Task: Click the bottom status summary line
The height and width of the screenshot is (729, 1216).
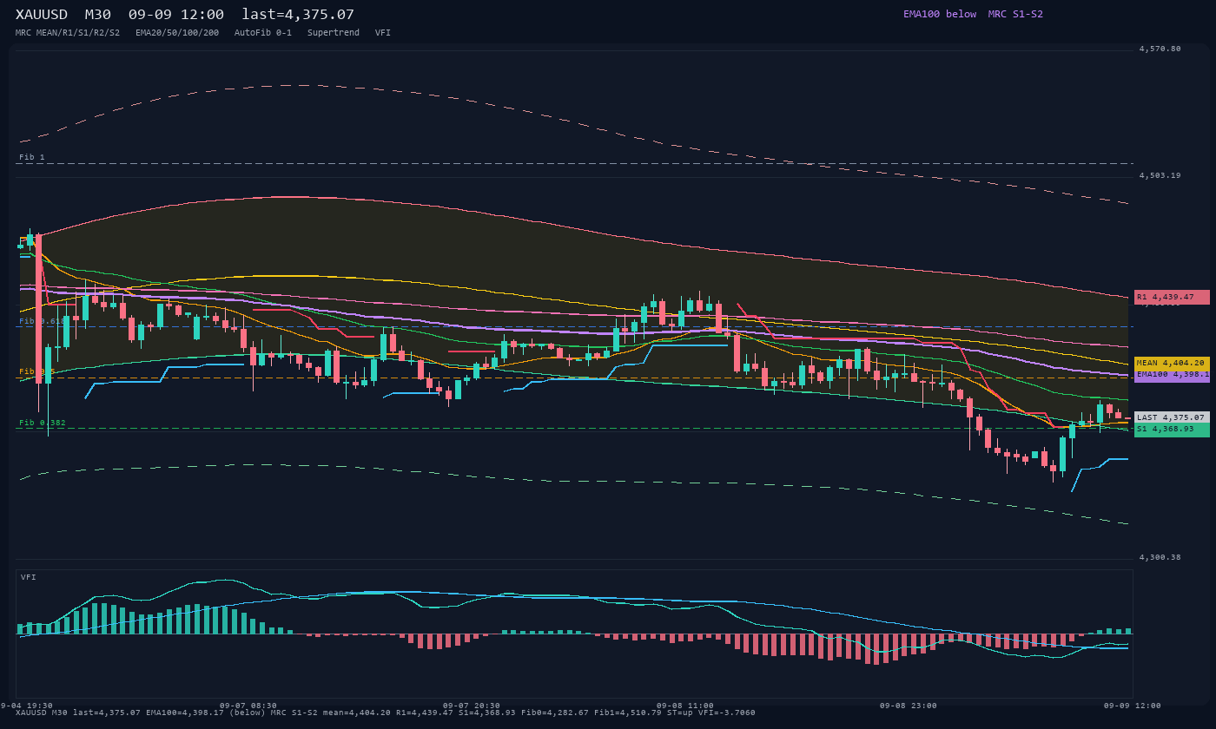Action: [x=386, y=713]
